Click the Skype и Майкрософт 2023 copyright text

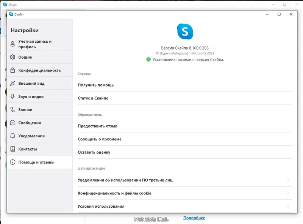[x=185, y=53]
